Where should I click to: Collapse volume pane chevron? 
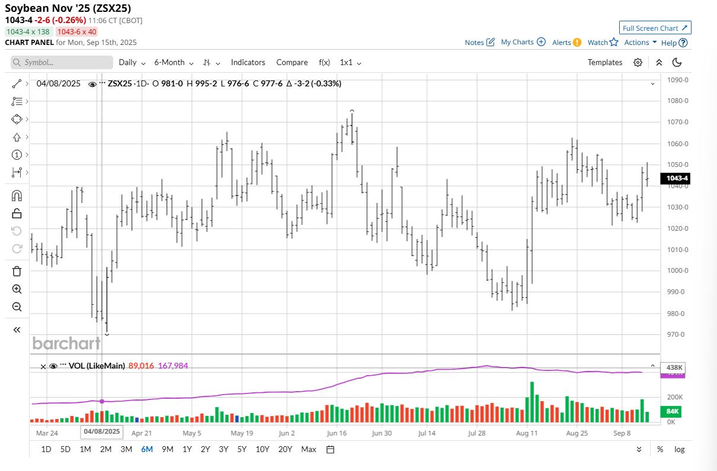point(652,366)
